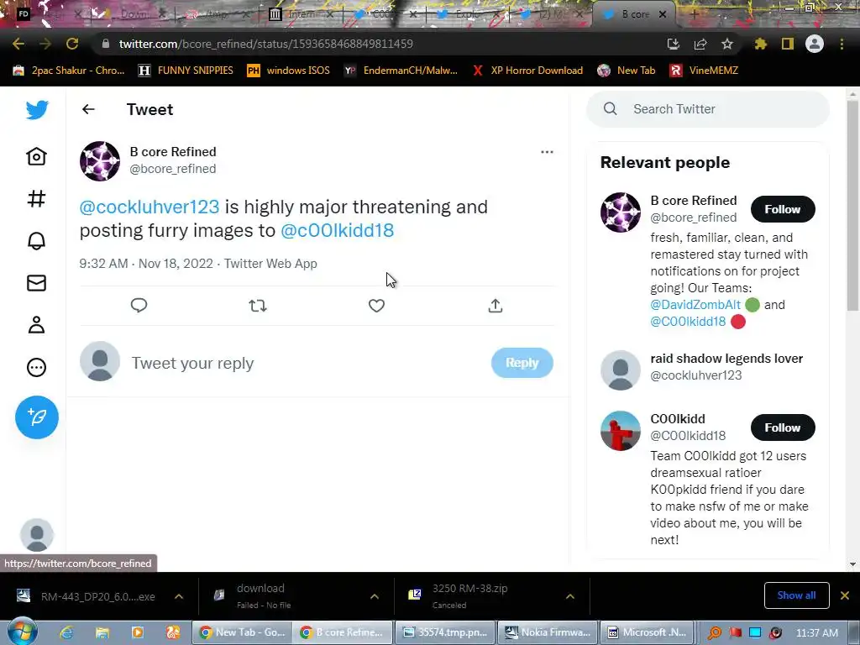This screenshot has width=860, height=645.
Task: Retweet using the retweet arrows icon
Action: (x=258, y=306)
